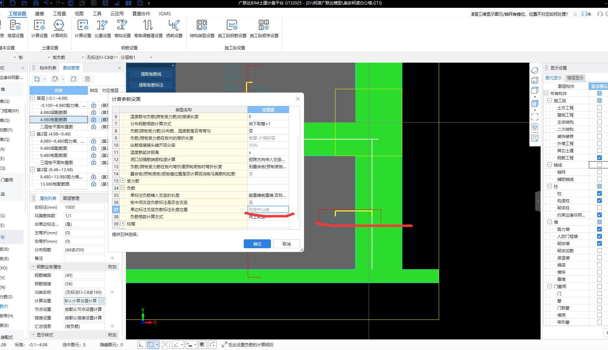608x350 pixels.
Task: Click 提取板筋线 button
Action: point(151,74)
